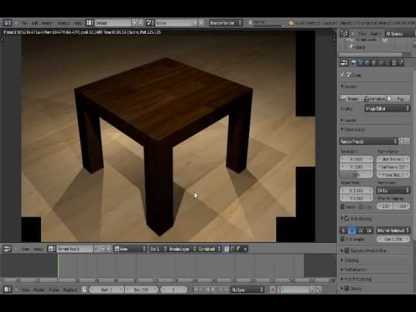
Task: Click the Render image button
Action: (x=351, y=99)
